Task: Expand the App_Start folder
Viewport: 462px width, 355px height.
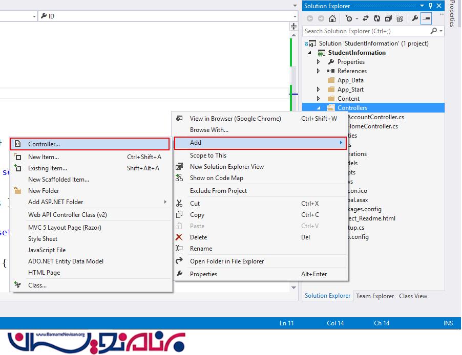Action: coord(318,90)
